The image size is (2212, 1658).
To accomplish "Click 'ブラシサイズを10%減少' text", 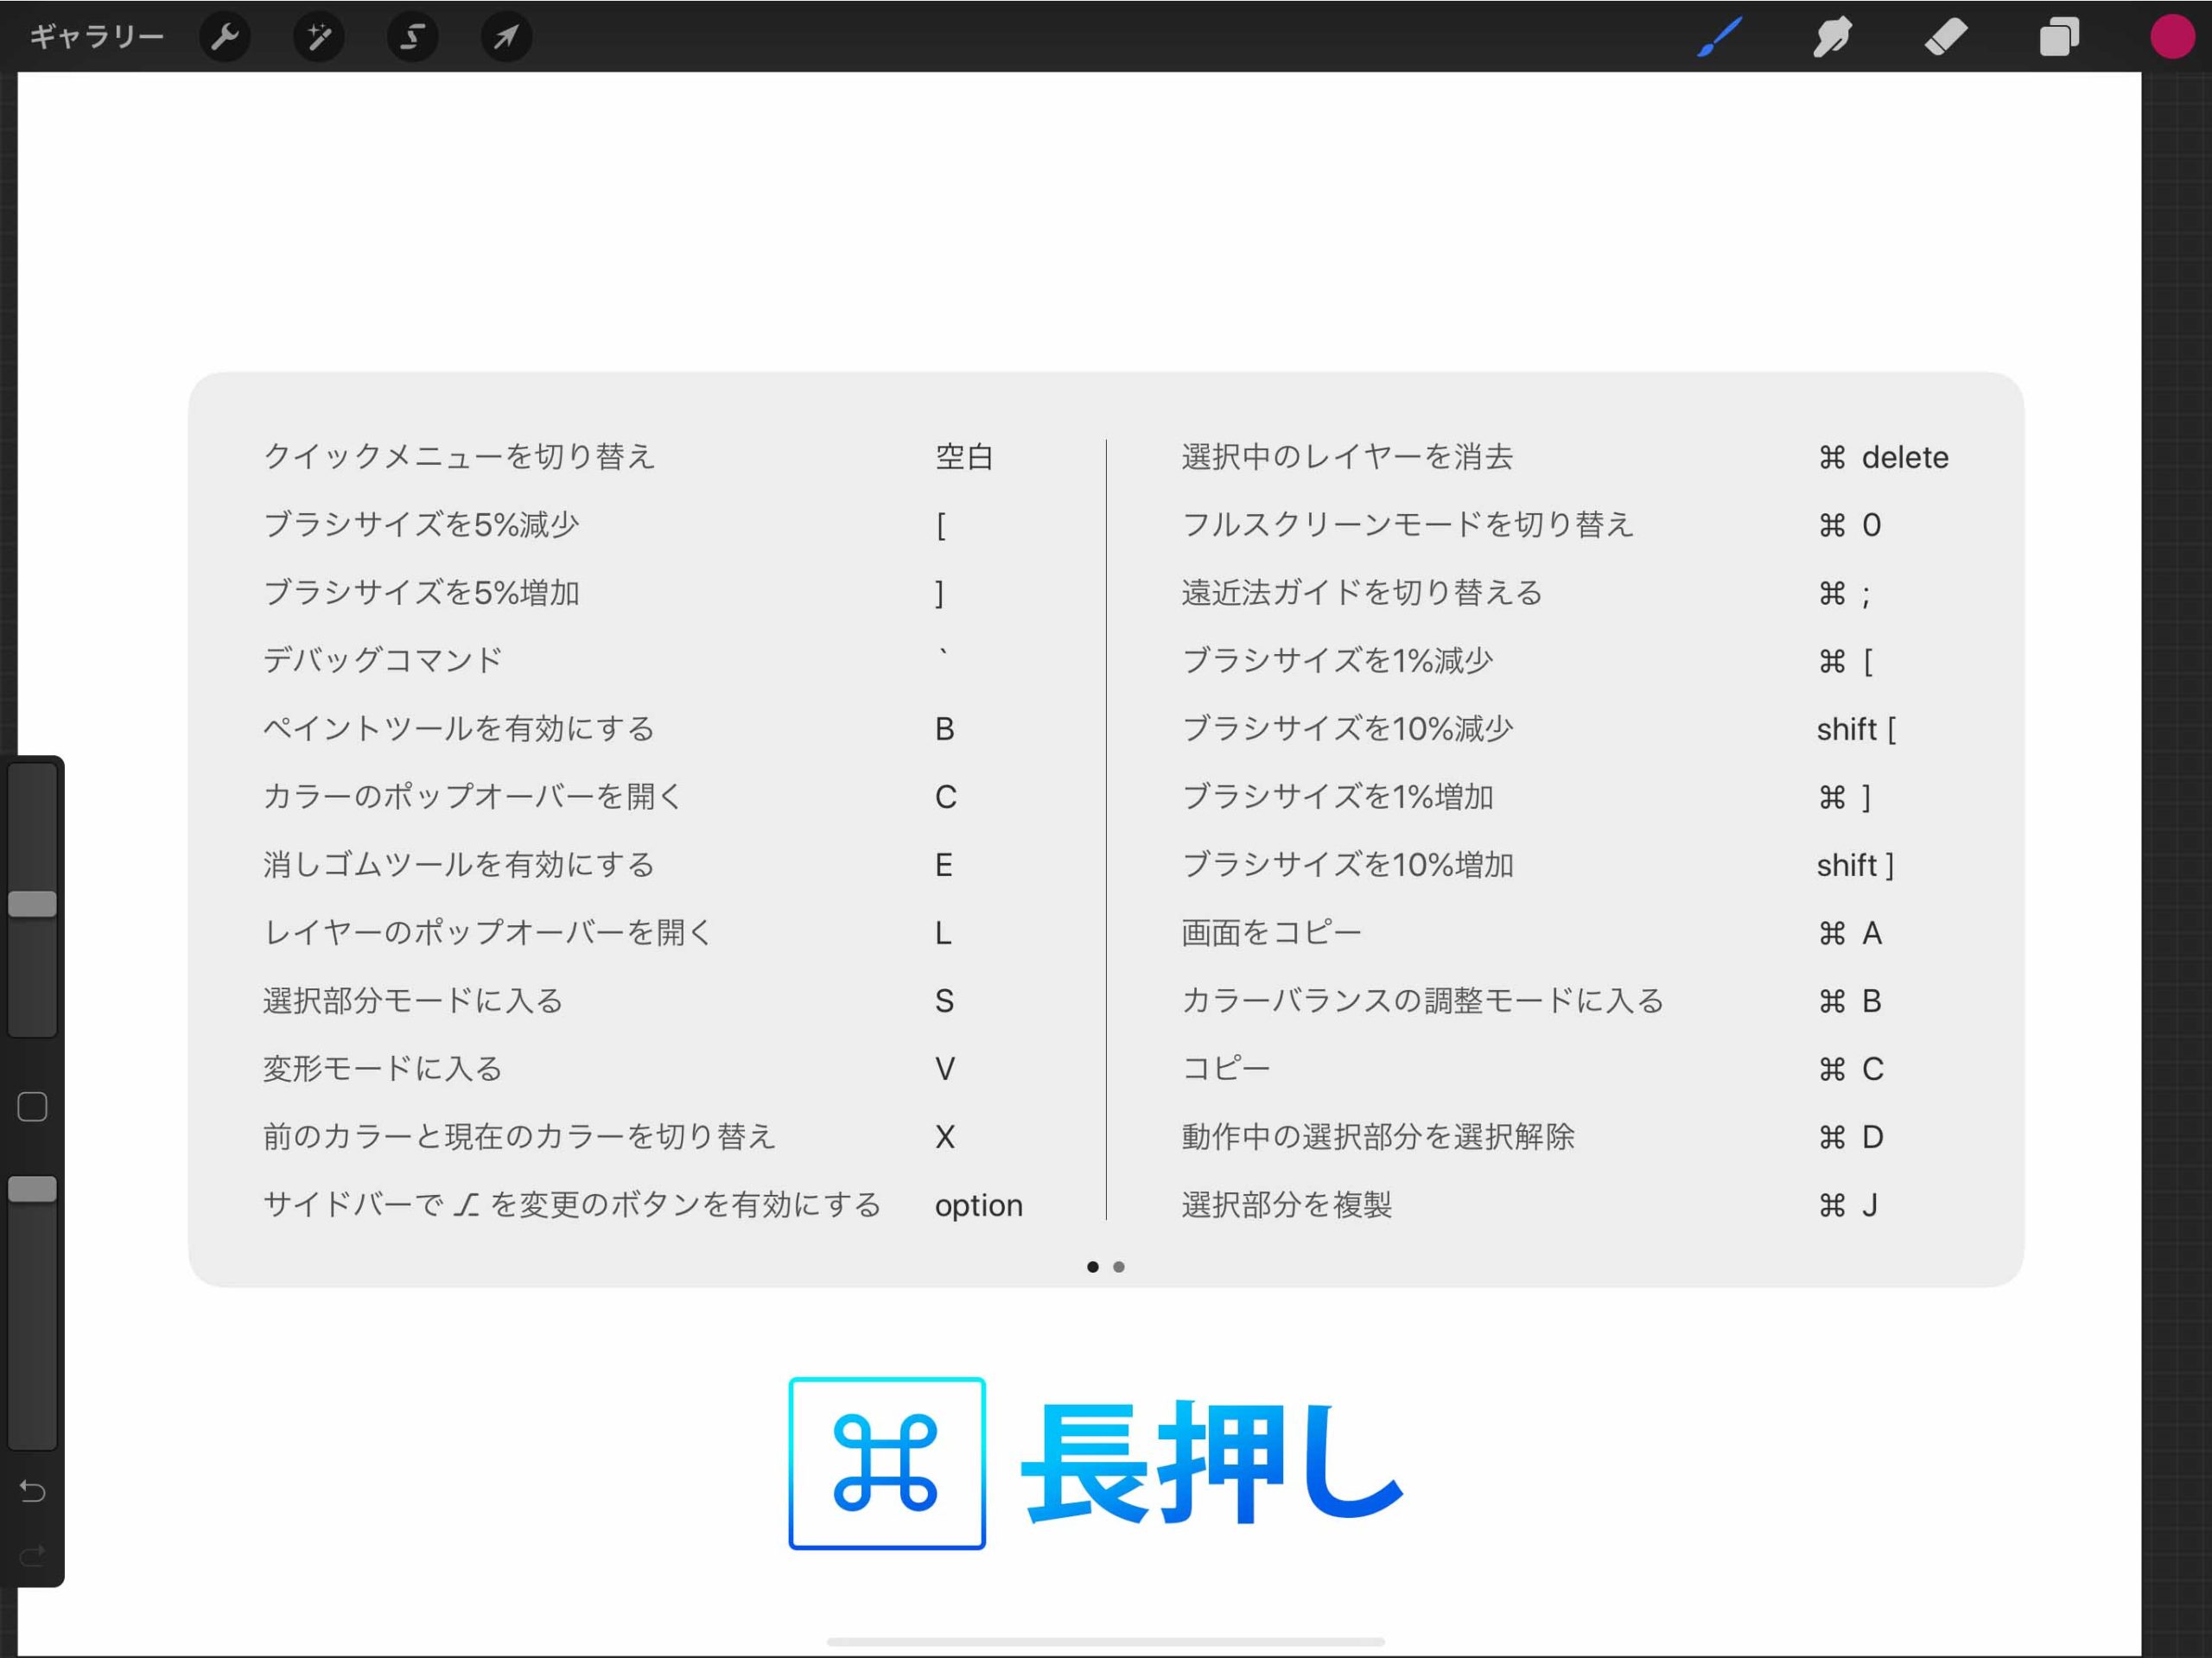I will pos(1347,729).
